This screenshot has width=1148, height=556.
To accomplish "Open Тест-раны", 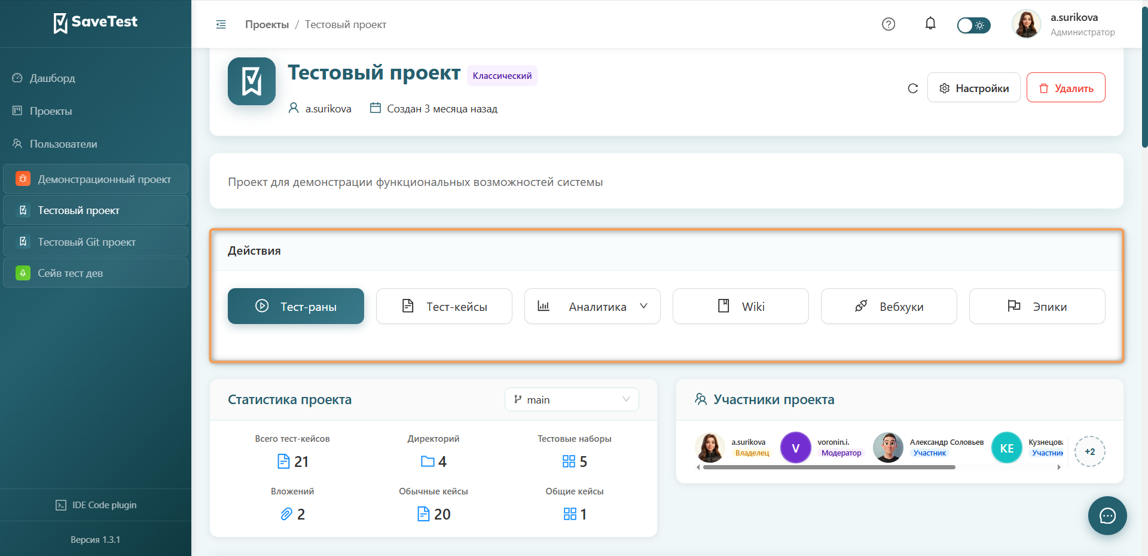I will tap(296, 306).
